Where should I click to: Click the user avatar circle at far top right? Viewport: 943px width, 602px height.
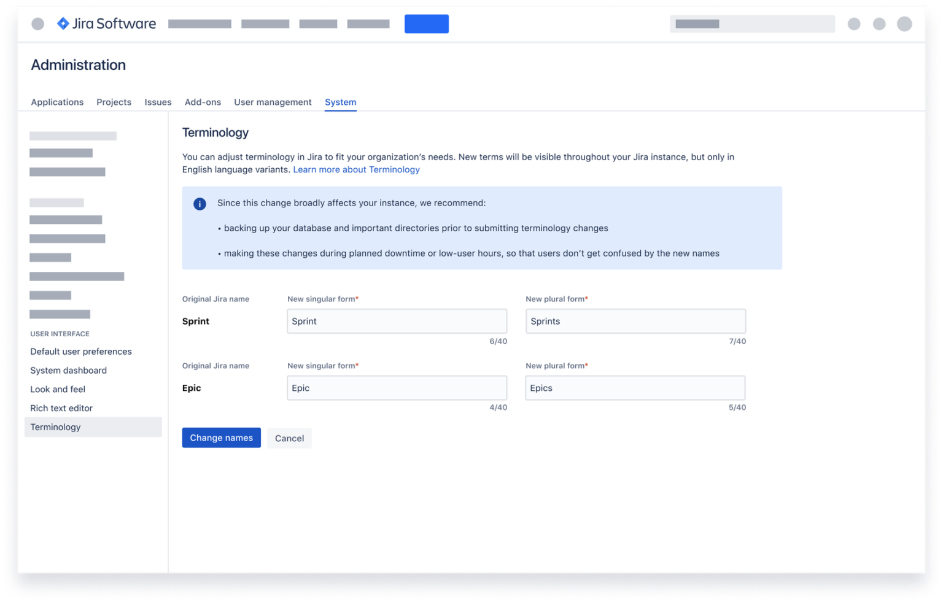[x=904, y=24]
